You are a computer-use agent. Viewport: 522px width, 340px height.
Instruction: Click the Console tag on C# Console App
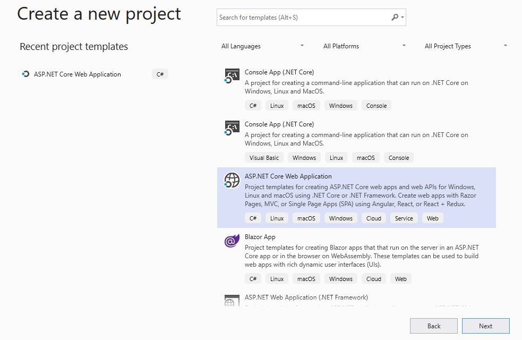click(x=376, y=106)
